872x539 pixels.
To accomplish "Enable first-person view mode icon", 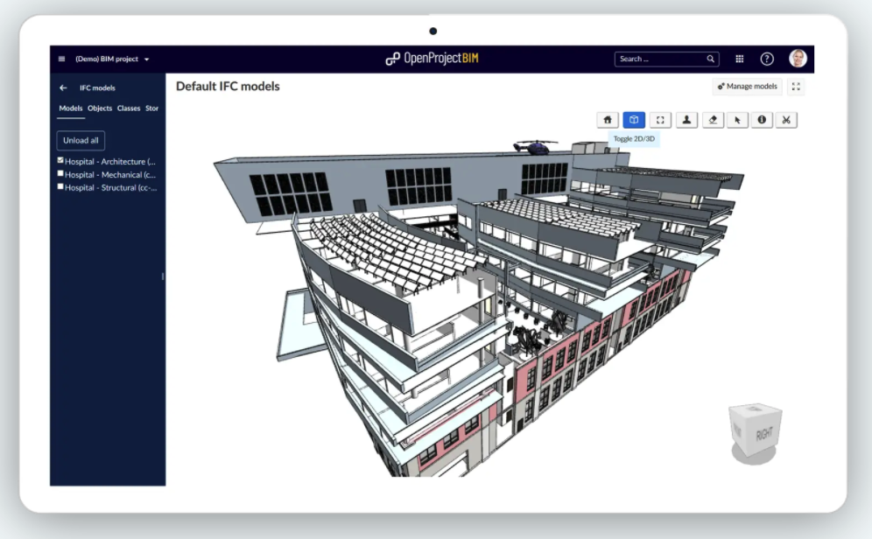I will click(686, 120).
